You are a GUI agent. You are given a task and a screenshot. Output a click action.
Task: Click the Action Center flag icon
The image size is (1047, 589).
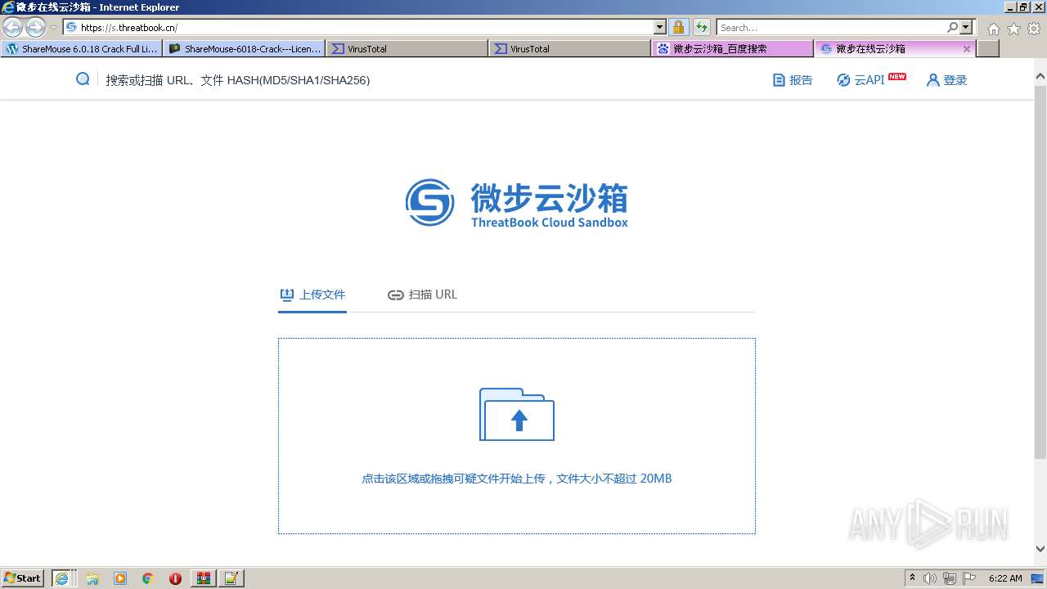[x=969, y=578]
